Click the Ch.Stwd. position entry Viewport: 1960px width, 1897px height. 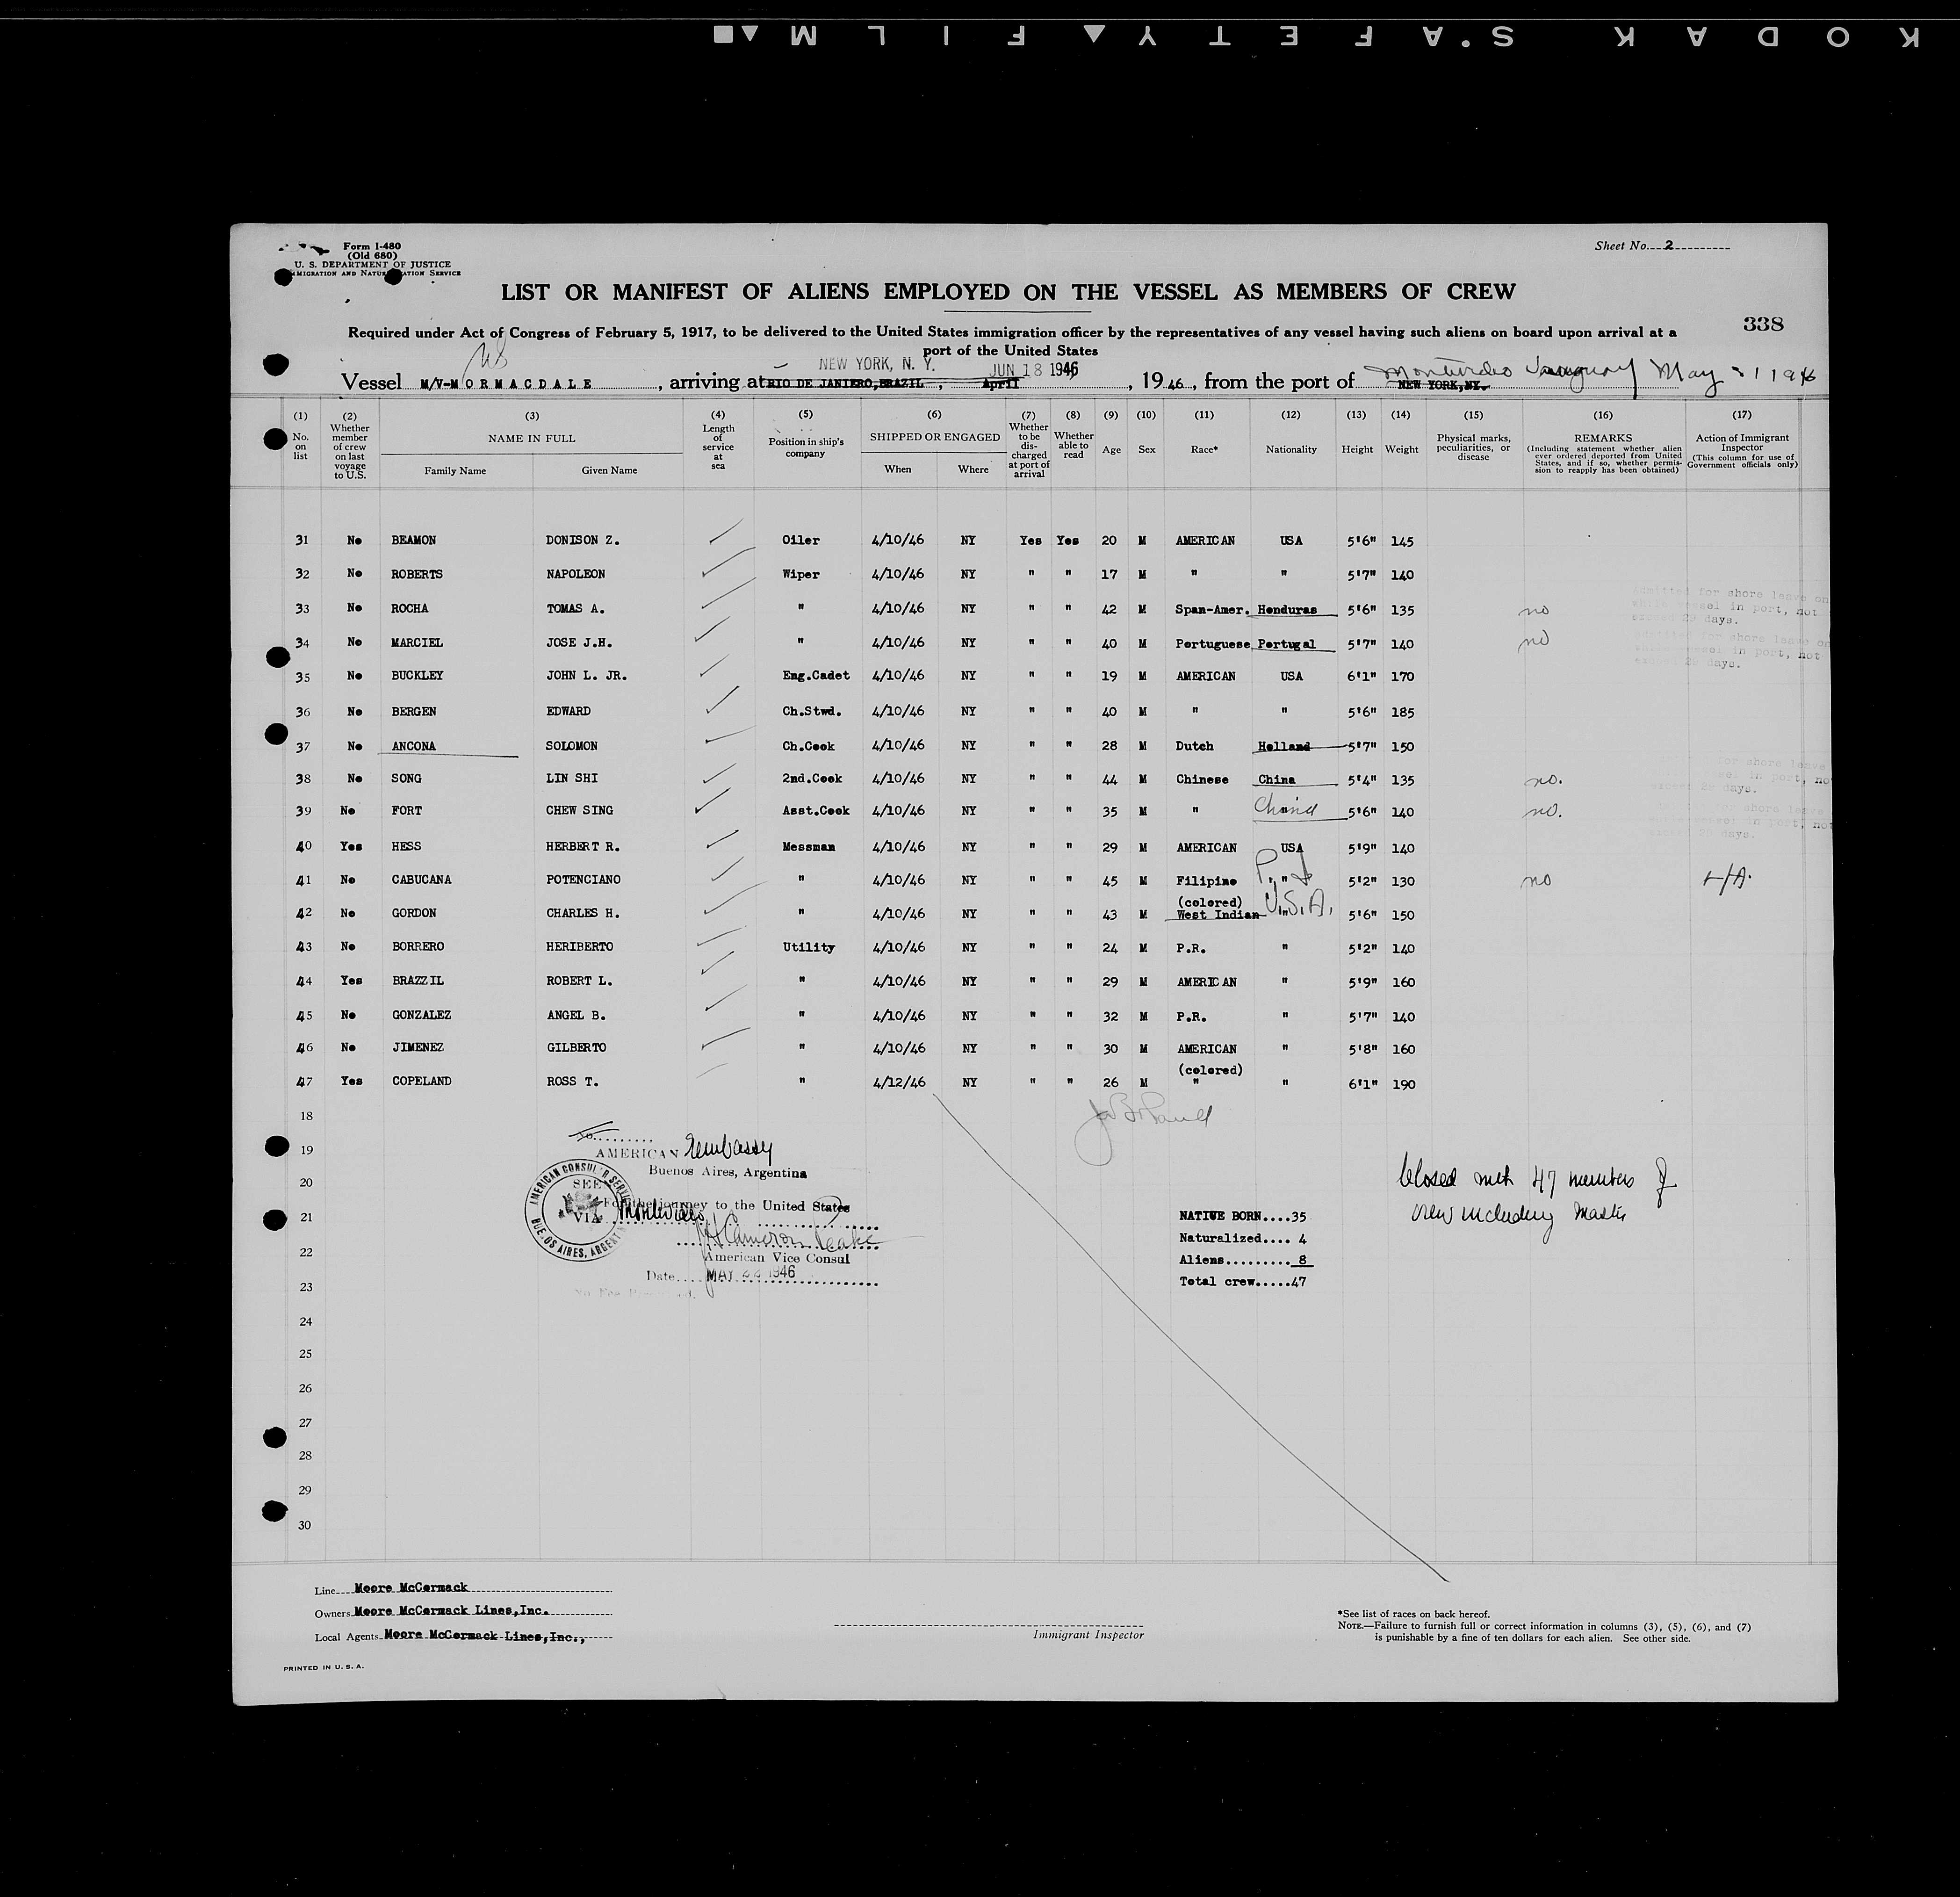tap(811, 711)
